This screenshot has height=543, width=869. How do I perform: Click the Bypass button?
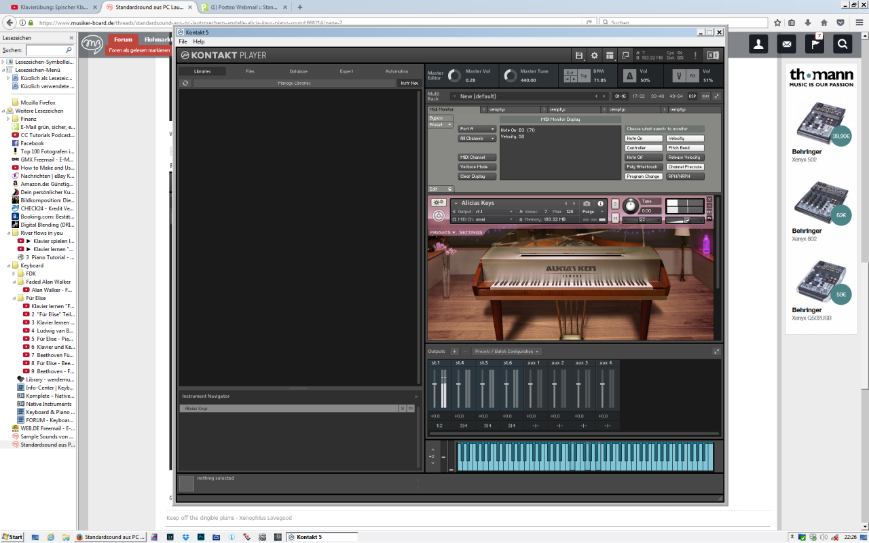(440, 118)
